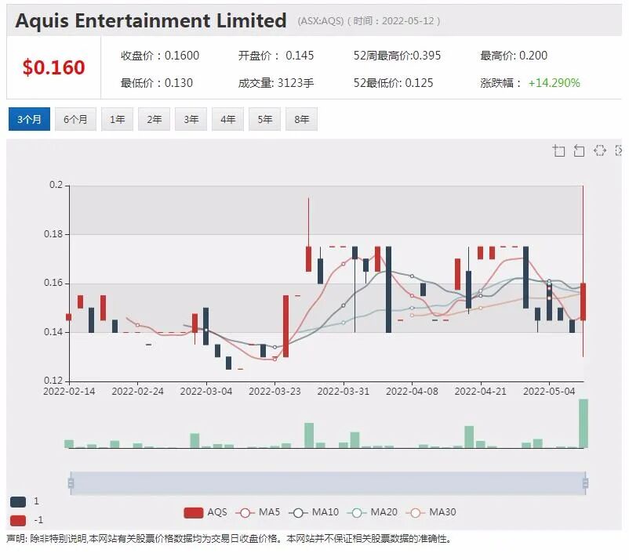Viewport: 629px width, 560px height.
Task: Toggle the AQS candlestick series legend
Action: (x=205, y=512)
